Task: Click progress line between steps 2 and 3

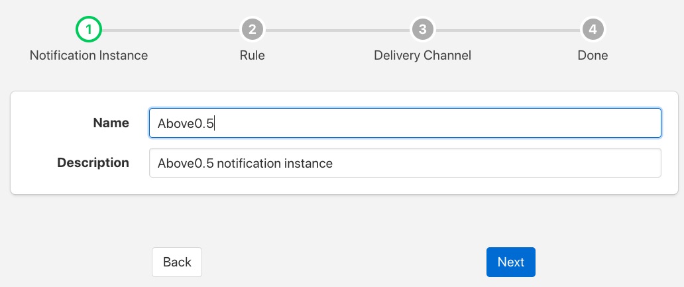Action: point(337,30)
